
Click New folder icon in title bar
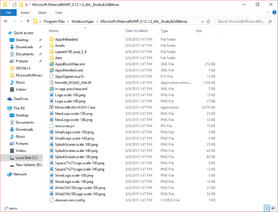(x=21, y=5)
